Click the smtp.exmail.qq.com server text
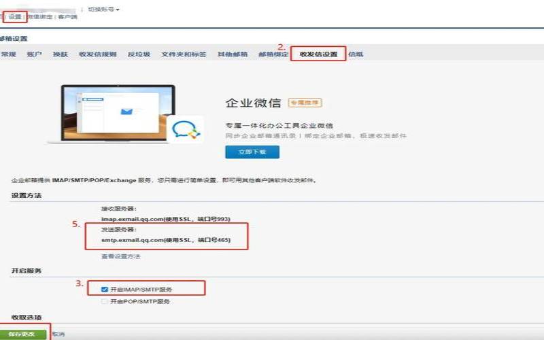Screen dimensions: 544x340 pyautogui.click(x=166, y=240)
